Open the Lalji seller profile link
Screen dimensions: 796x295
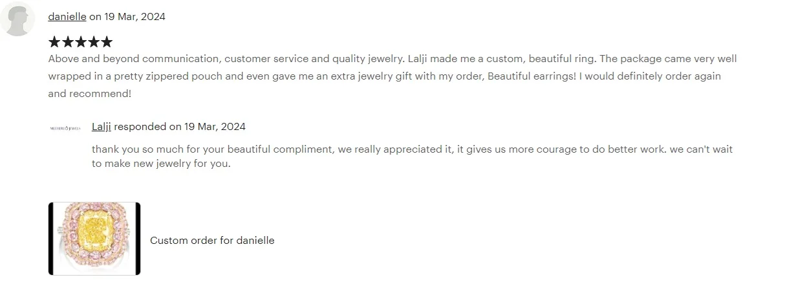102,126
